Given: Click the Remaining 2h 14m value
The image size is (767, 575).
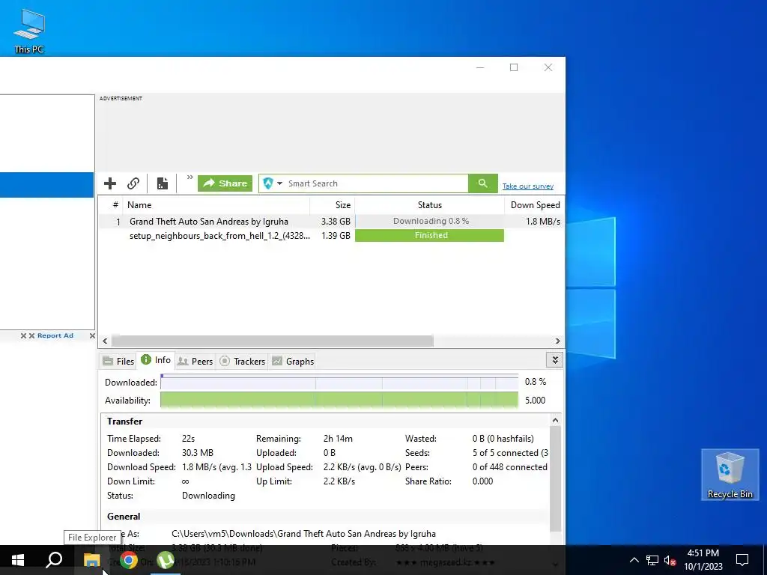Looking at the screenshot, I should (x=338, y=439).
